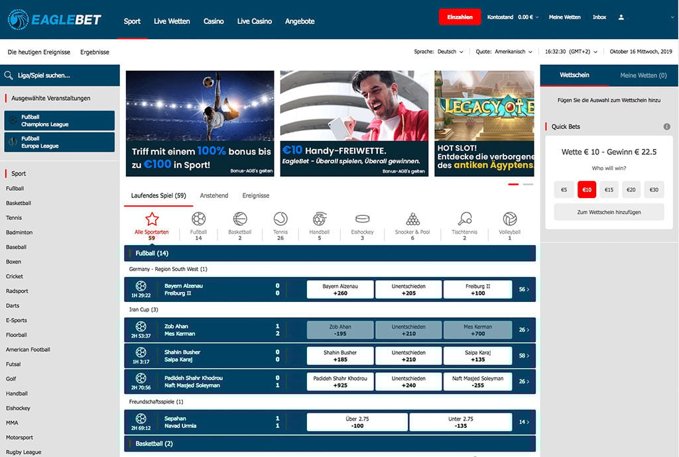This screenshot has width=679, height=457.
Task: Collapse the Fußball (14) section header
Action: pyautogui.click(x=330, y=254)
